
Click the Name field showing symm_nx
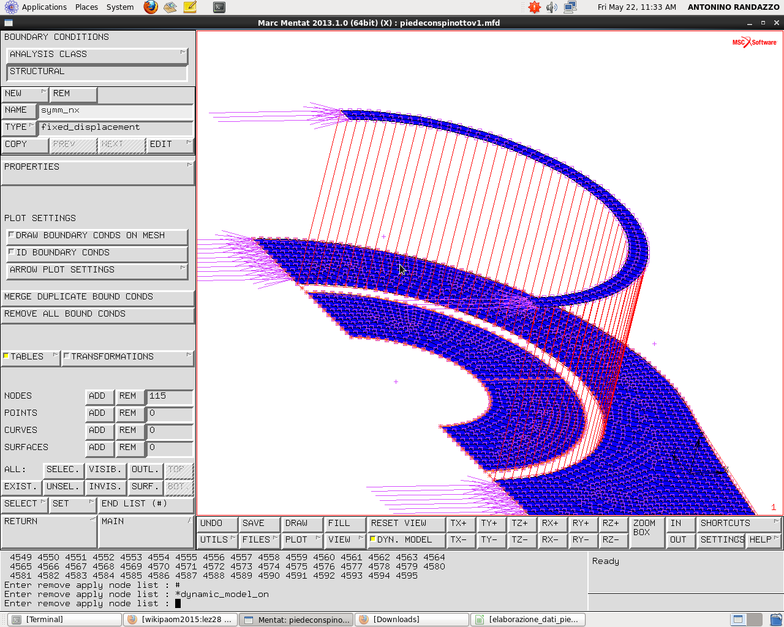pos(116,111)
